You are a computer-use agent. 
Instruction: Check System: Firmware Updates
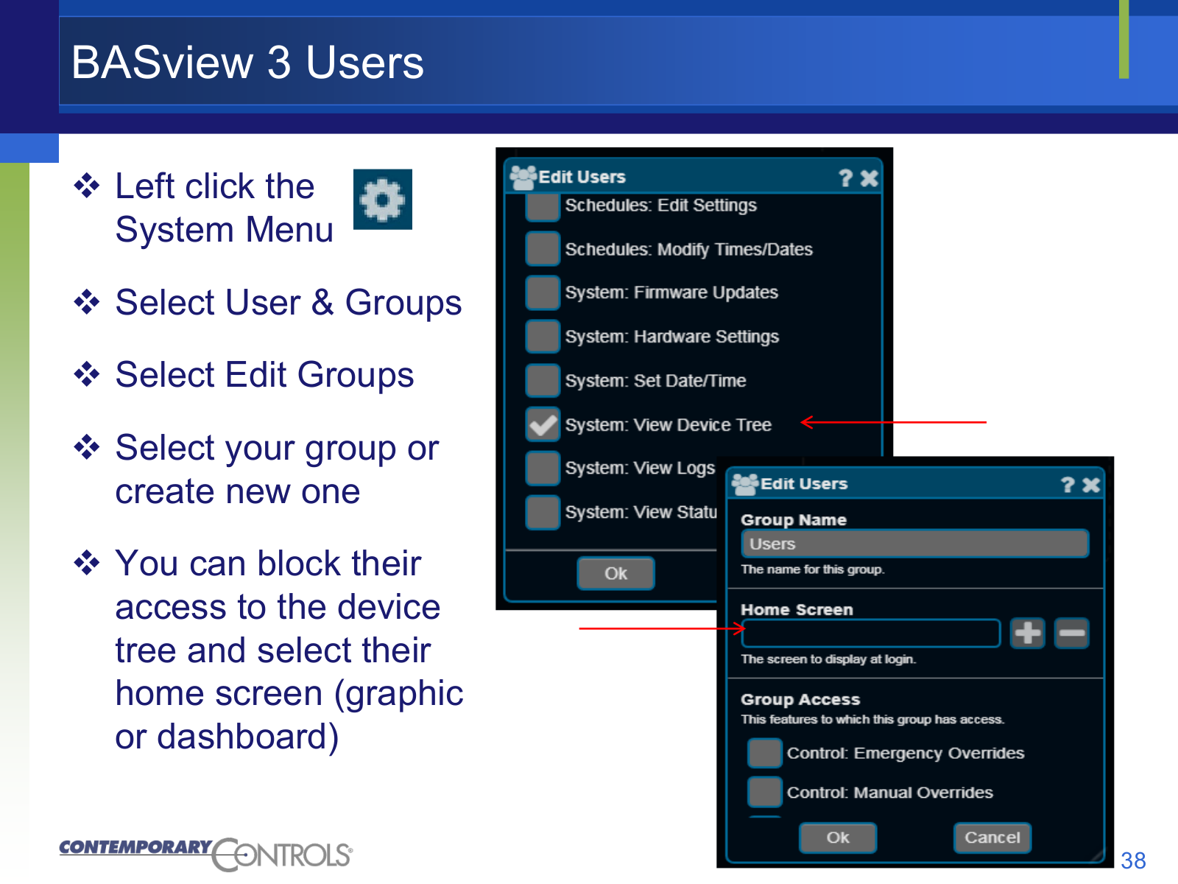point(543,292)
